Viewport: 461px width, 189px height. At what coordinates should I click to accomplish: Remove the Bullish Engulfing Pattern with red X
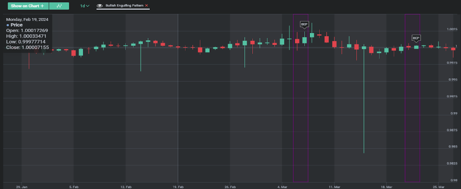coord(147,6)
